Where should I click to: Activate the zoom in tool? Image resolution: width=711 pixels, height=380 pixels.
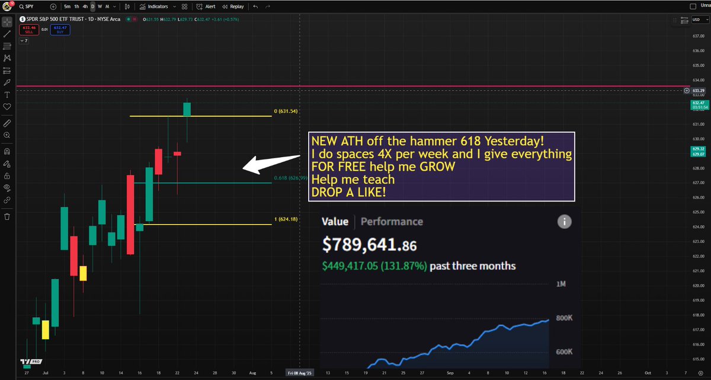click(x=7, y=135)
